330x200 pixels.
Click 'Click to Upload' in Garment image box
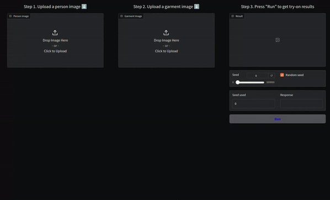[x=166, y=51]
